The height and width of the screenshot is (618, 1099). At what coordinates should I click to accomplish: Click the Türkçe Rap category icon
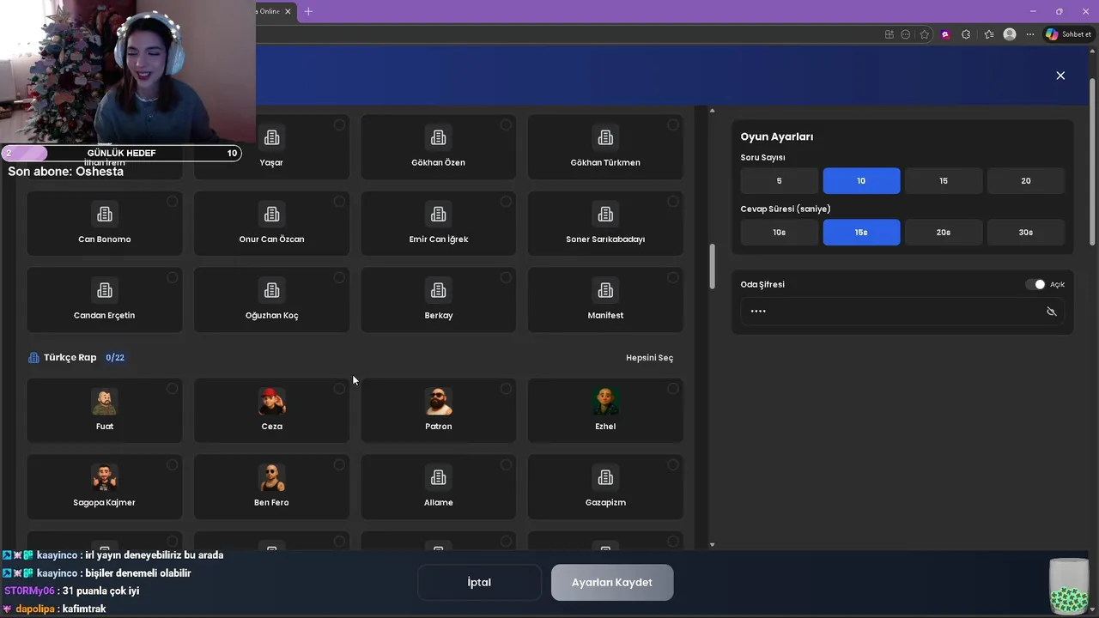pyautogui.click(x=33, y=357)
